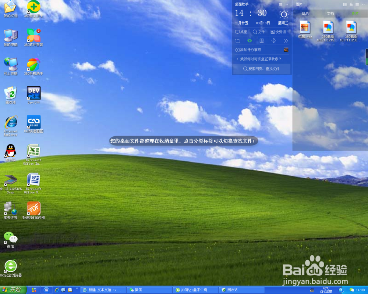Open the 宽带连接 shortcut
Viewport: 368px width, 294px height.
(10, 210)
